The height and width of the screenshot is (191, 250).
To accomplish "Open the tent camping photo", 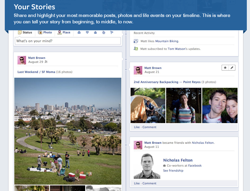I will pyautogui.click(x=148, y=105).
